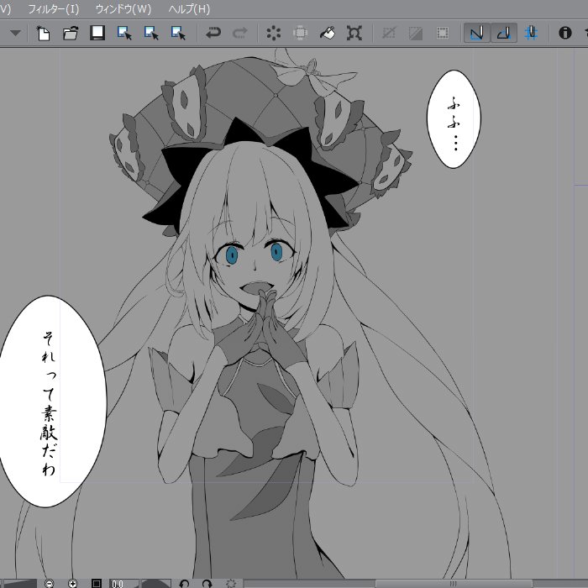Screen dimensions: 588x588
Task: Select the Fill bucket icon
Action: [328, 33]
